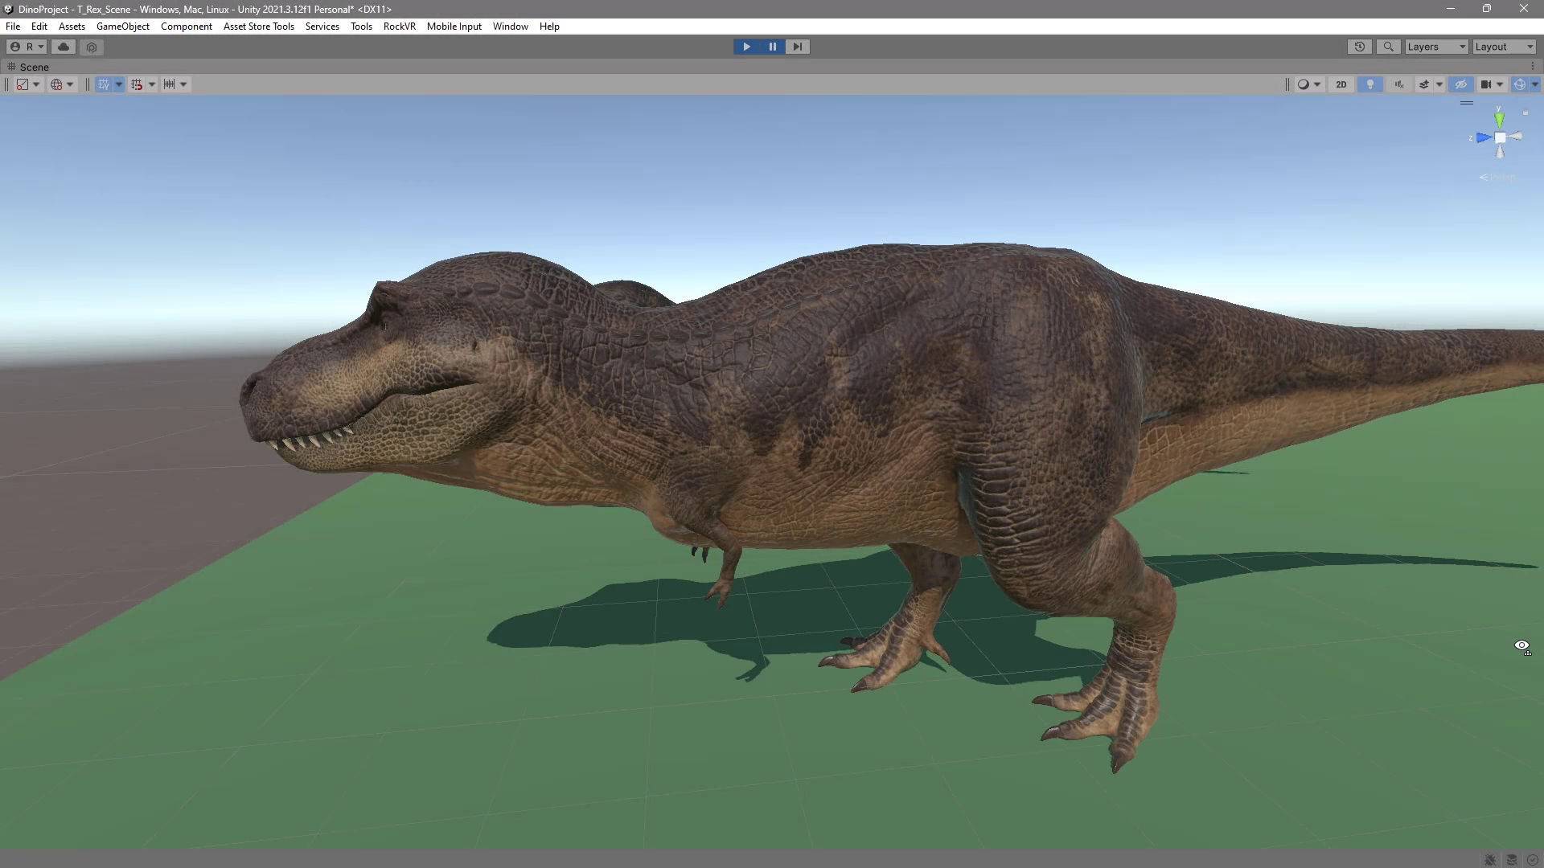Toggle grid visibility on Y axis

104,84
